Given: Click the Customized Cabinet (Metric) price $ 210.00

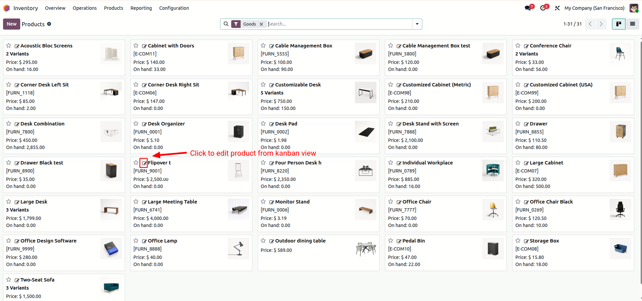Looking at the screenshot, I should [x=403, y=101].
